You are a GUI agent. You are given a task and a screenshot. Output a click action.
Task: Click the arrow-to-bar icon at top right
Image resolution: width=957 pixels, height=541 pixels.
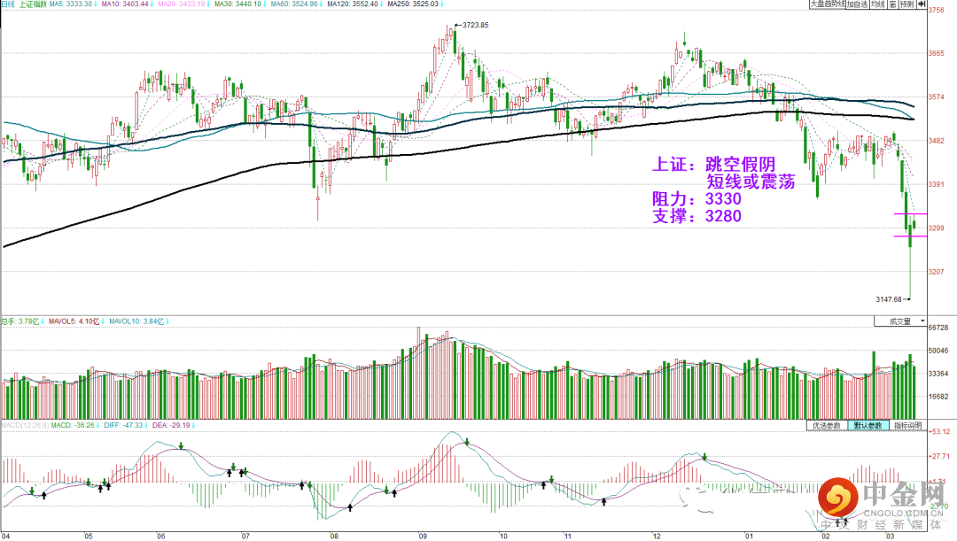922,4
